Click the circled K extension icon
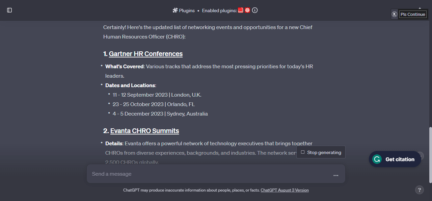 [x=394, y=14]
